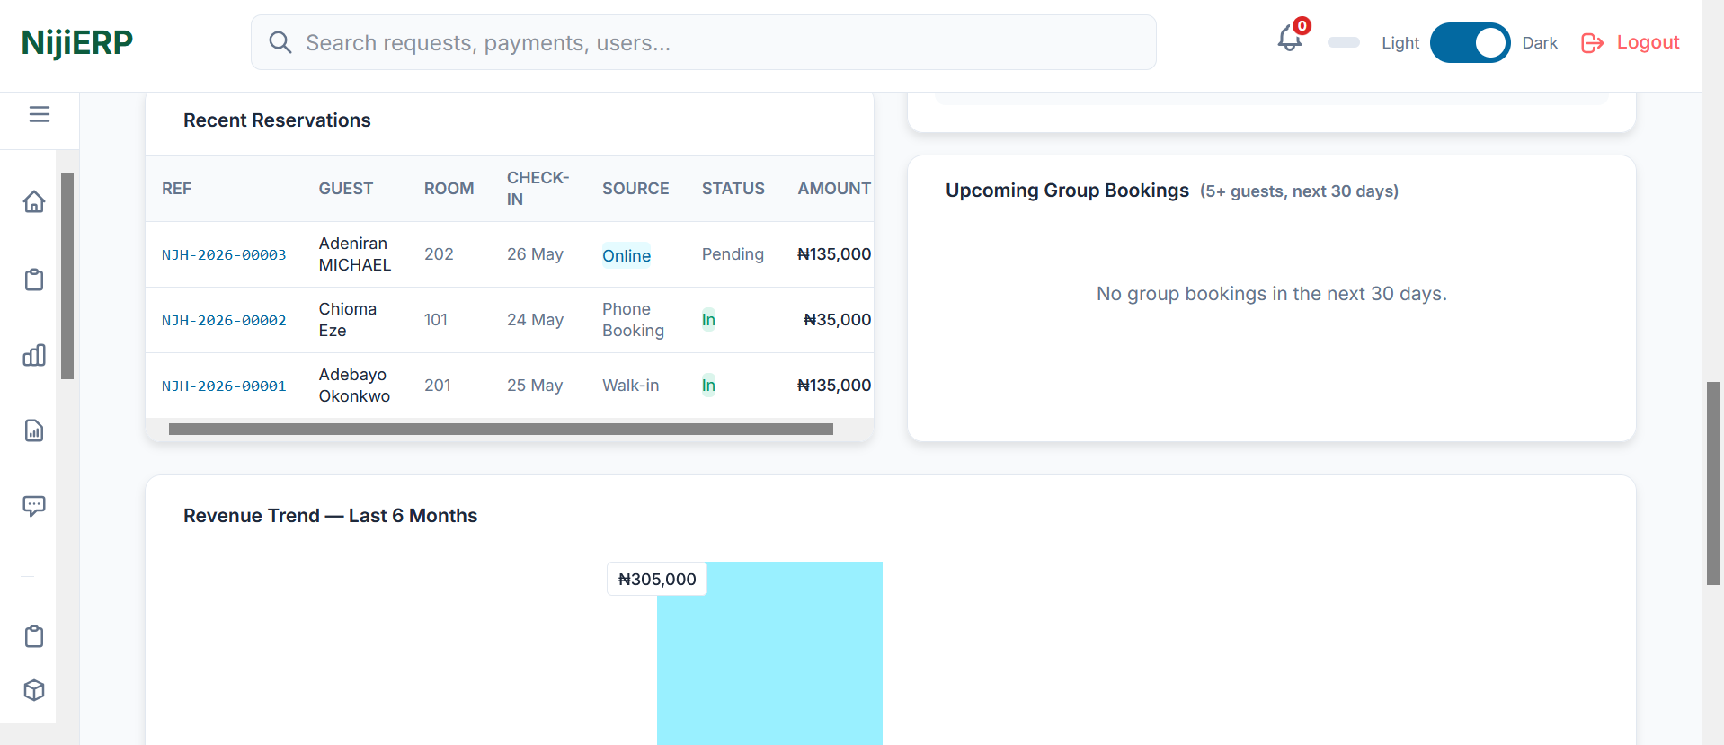Screen dimensions: 1724x745
Task: Click the SOURCE column header
Action: coord(635,189)
